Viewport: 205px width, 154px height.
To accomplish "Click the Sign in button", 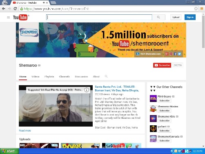I will click(x=190, y=17).
